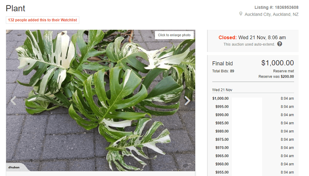309x176 pixels.
Task: Advance to next photo with right arrow
Action: (187, 101)
